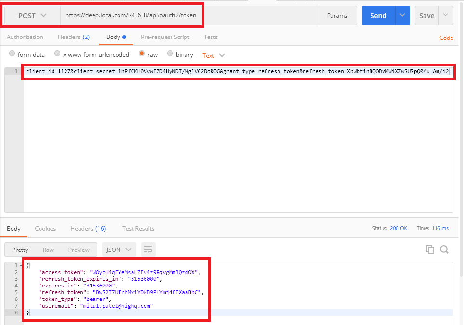Toggle the wrap lines icon
464x325 pixels.
click(x=148, y=250)
